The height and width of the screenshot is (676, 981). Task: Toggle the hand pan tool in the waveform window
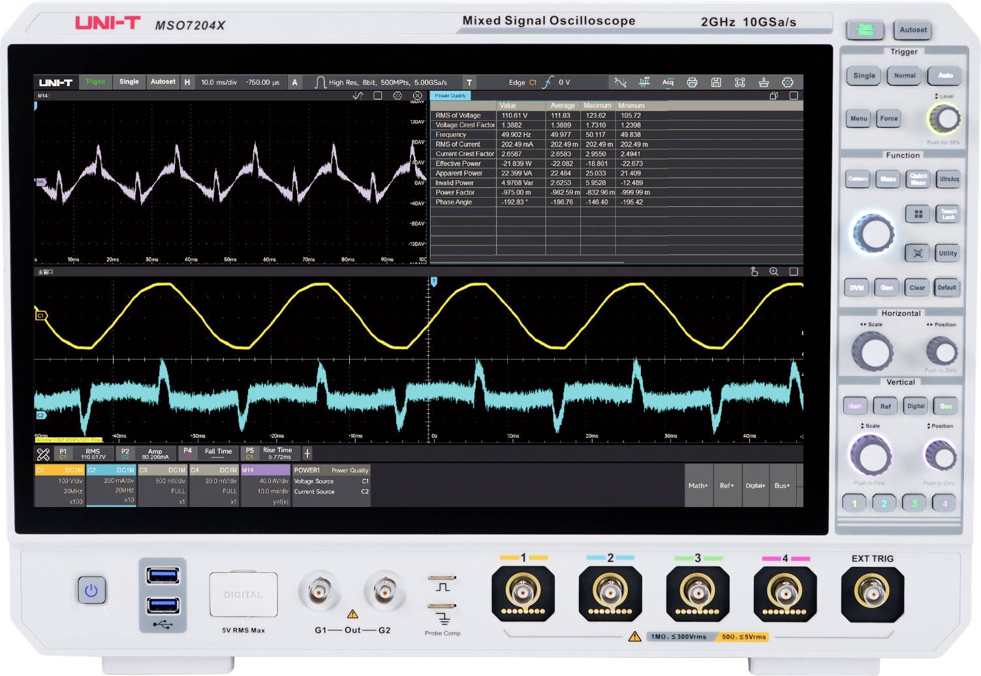pos(754,271)
